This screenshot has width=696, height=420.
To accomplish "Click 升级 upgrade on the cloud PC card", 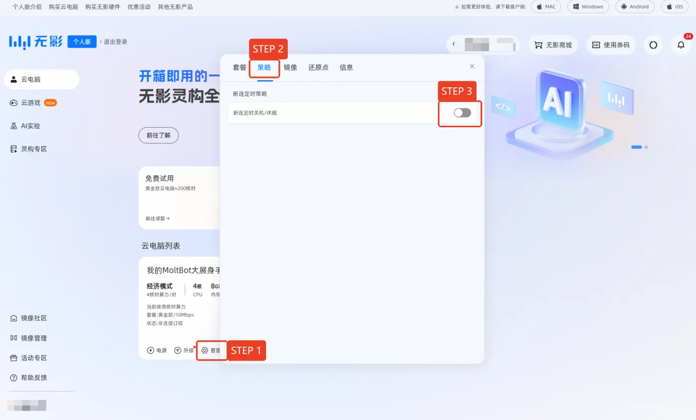I will [184, 350].
